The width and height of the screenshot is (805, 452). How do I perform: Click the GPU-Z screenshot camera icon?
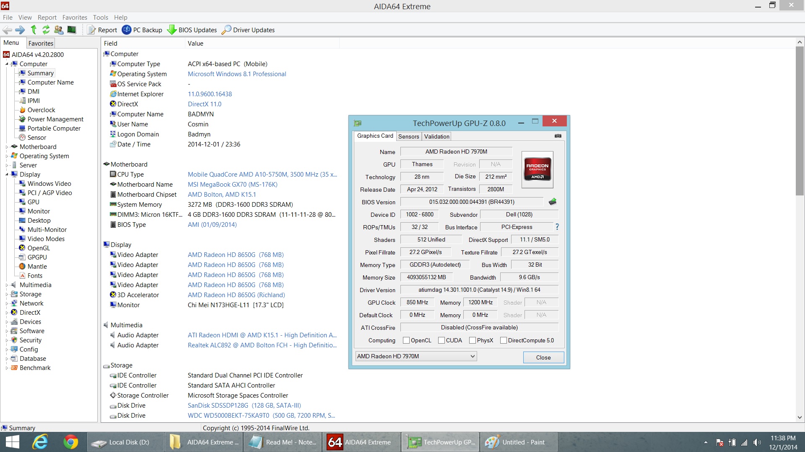point(558,136)
